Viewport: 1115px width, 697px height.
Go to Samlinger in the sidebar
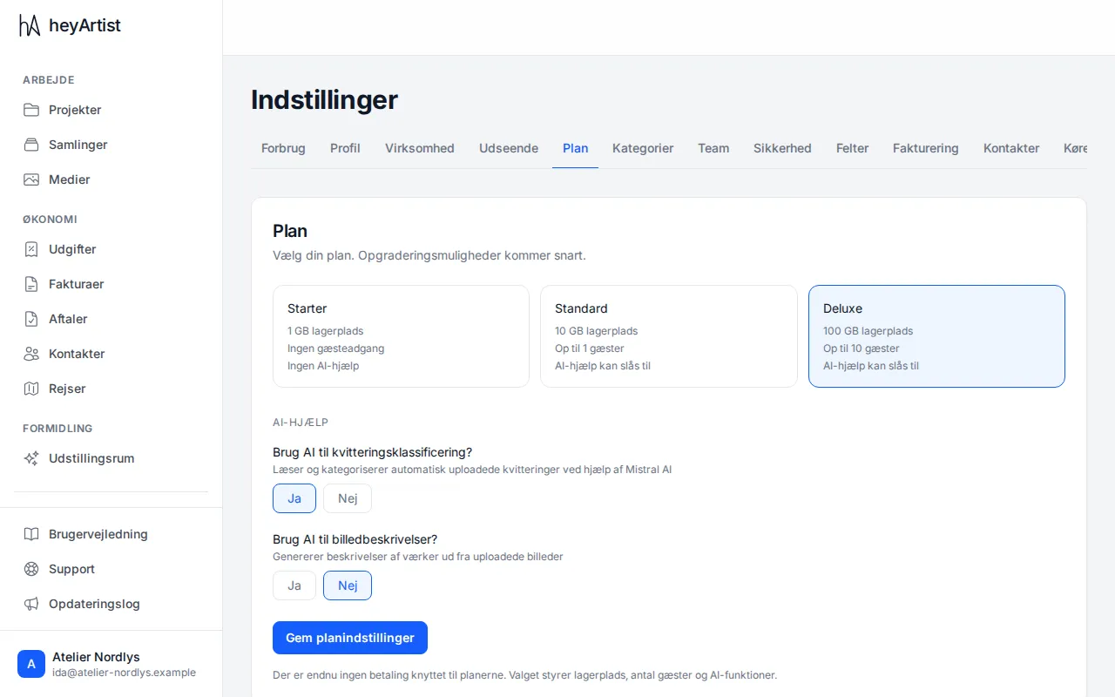111,145
